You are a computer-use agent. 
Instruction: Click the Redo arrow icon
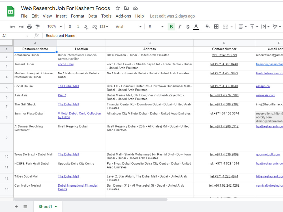click(x=21, y=27)
